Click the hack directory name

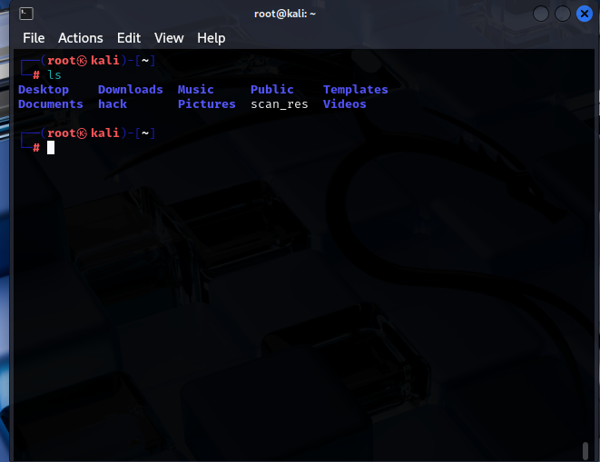click(113, 104)
